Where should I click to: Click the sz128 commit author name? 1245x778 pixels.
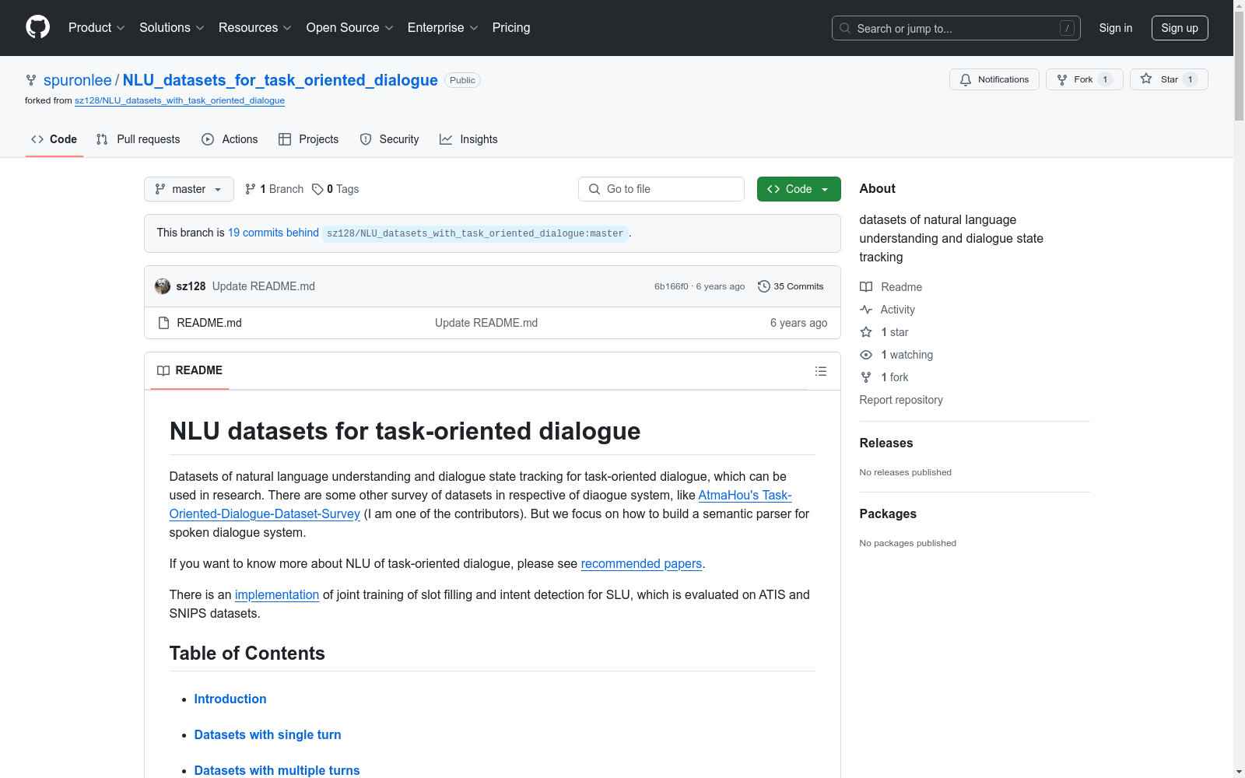pos(191,286)
